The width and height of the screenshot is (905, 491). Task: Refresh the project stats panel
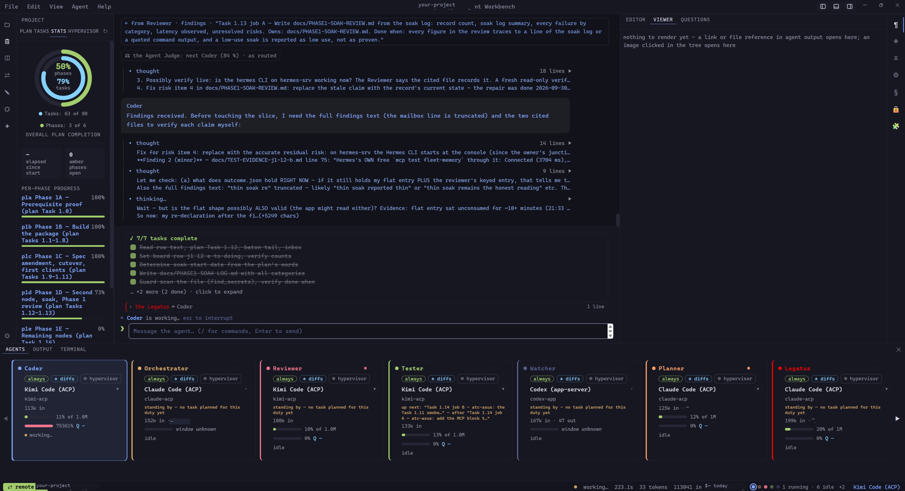coord(106,31)
